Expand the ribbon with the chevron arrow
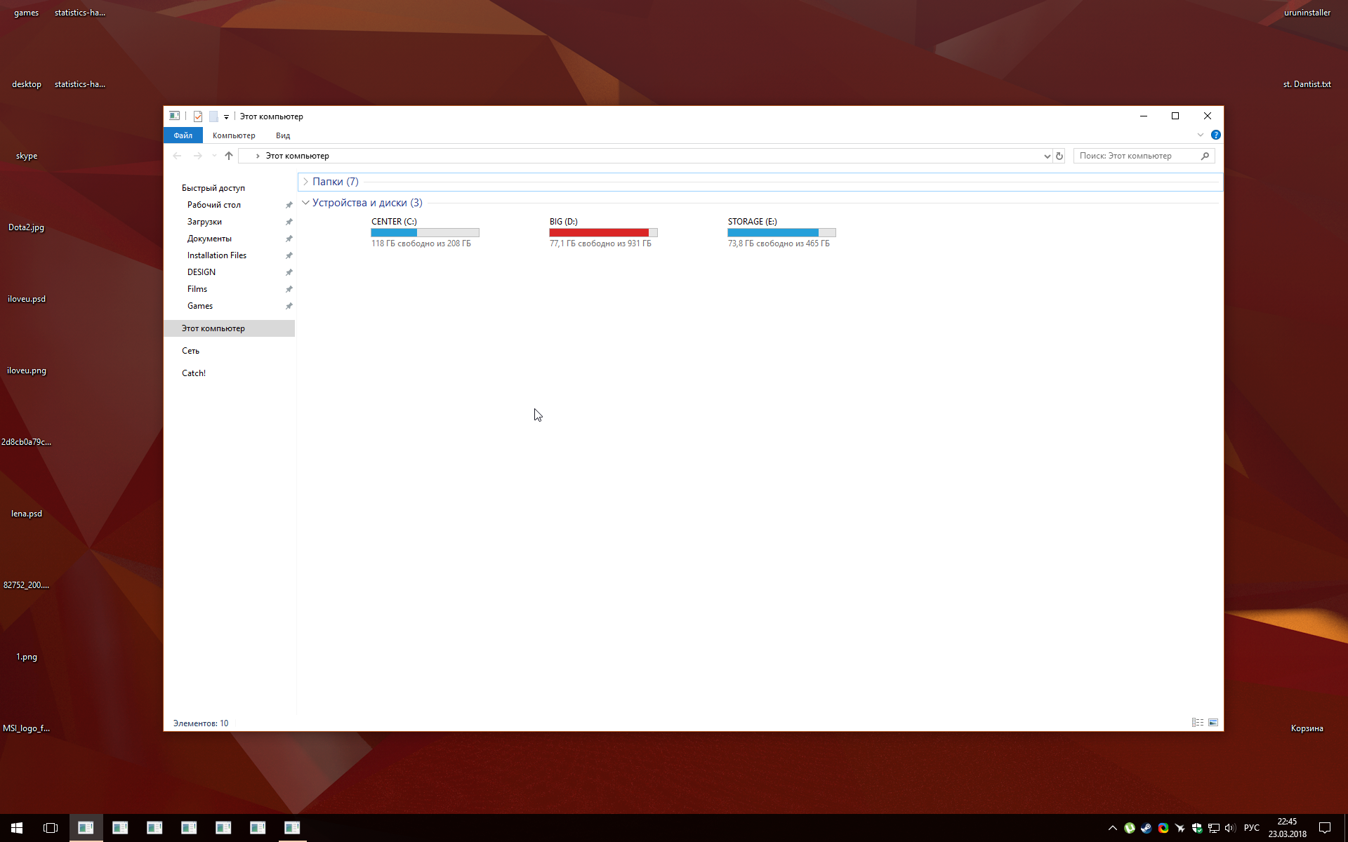Screen dimensions: 1348x842 [1201, 135]
